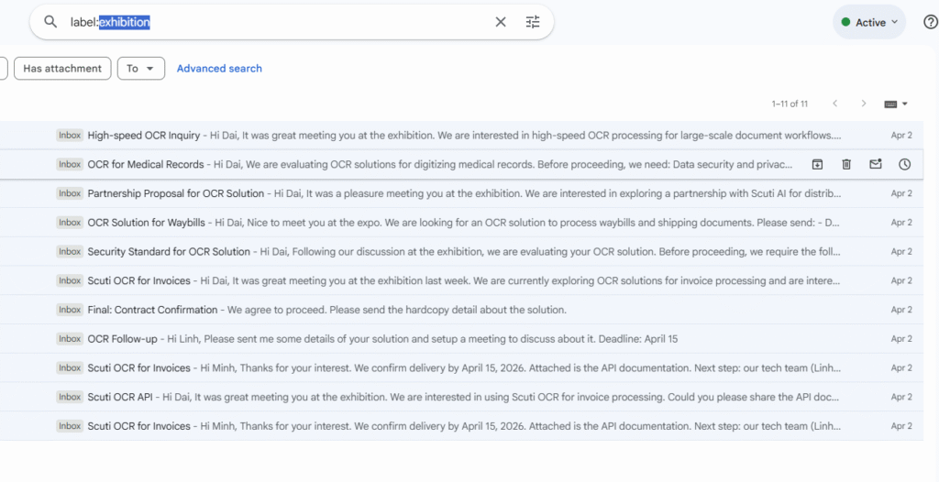Open the Active status dropdown
This screenshot has height=482, width=939.
[869, 22]
